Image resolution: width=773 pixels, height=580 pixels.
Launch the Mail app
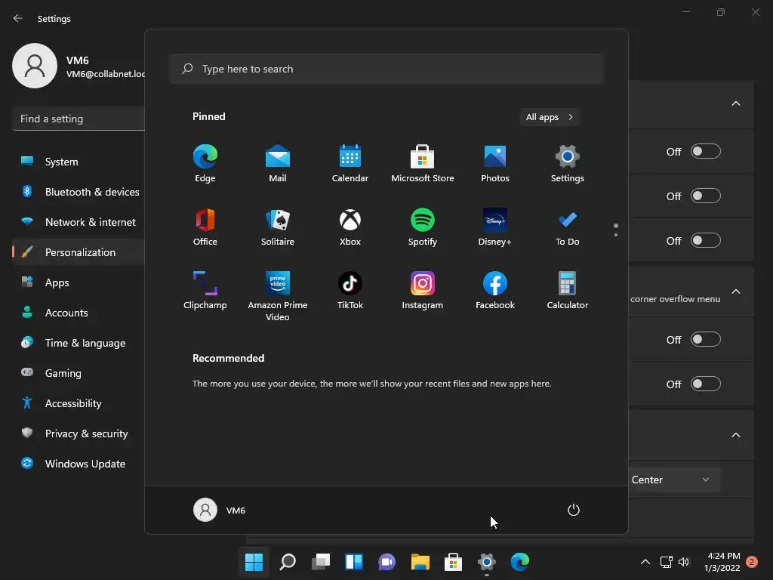point(278,163)
